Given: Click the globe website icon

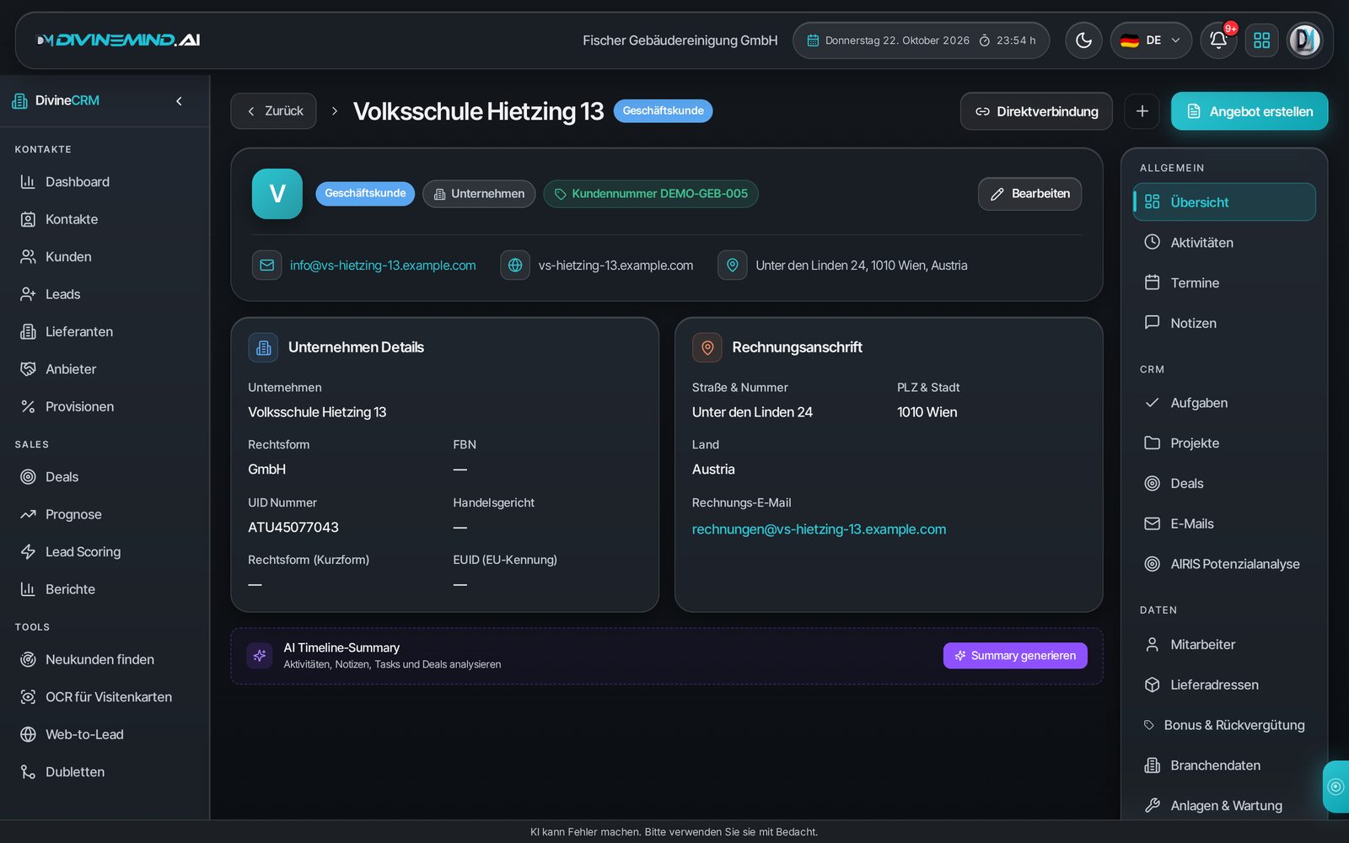Looking at the screenshot, I should click(x=515, y=266).
